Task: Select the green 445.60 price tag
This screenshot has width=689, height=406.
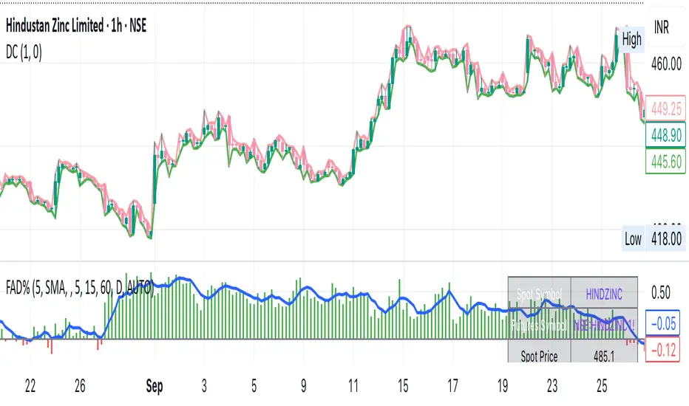Action: tap(666, 159)
